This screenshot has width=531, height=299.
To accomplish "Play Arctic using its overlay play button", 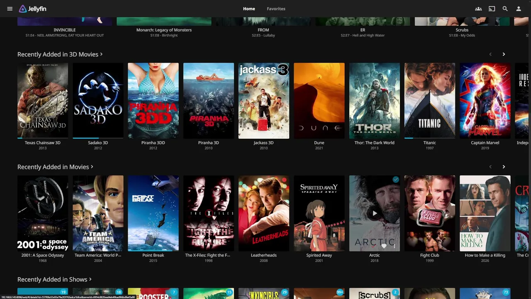I will (x=375, y=213).
